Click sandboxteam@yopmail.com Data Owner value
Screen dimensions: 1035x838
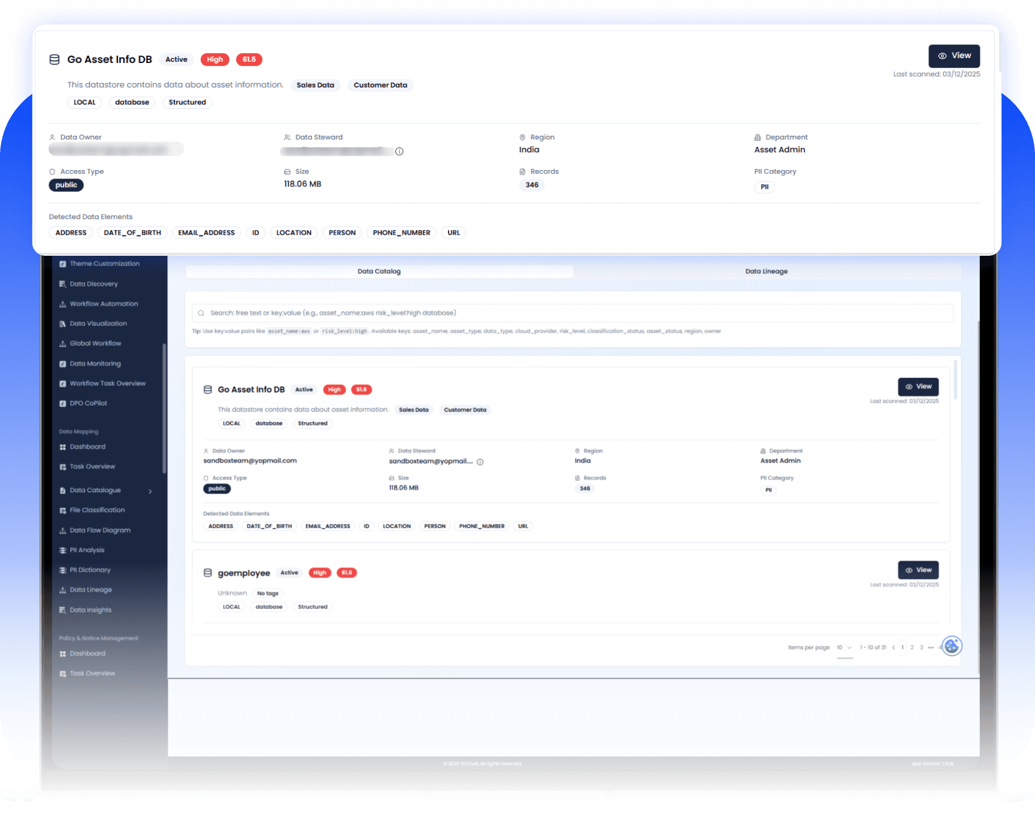coord(250,461)
